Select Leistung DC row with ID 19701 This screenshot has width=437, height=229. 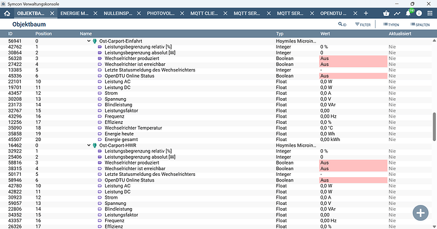216,87
